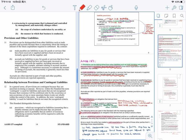Switch to the bookmarks tab in sidebar

click(x=174, y=16)
